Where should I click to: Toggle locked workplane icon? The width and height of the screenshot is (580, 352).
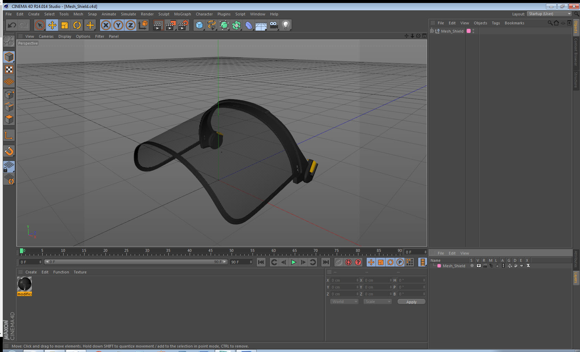(x=9, y=167)
